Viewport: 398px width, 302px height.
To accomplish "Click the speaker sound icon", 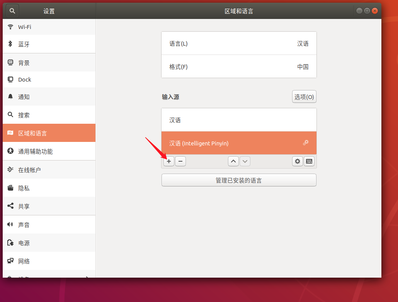I will coord(10,224).
